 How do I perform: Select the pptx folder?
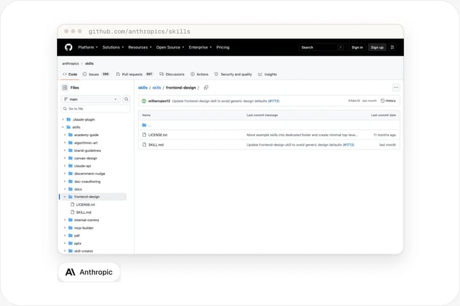click(77, 243)
